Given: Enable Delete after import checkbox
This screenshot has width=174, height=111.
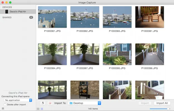Looking at the screenshot, I should coord(5,105).
